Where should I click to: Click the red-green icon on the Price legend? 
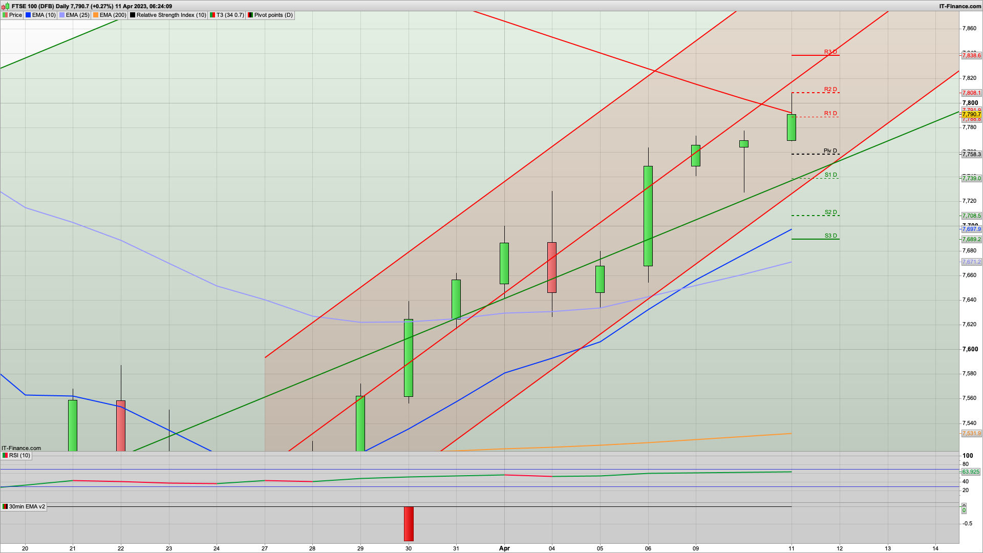5,15
